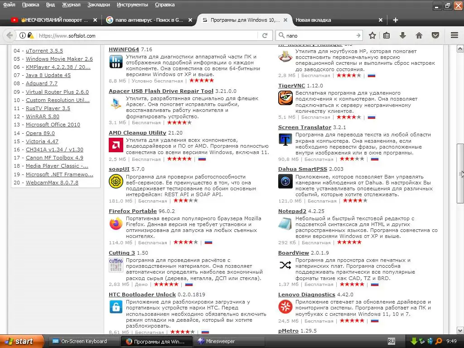Click the RU language indicator in tray

(x=391, y=341)
